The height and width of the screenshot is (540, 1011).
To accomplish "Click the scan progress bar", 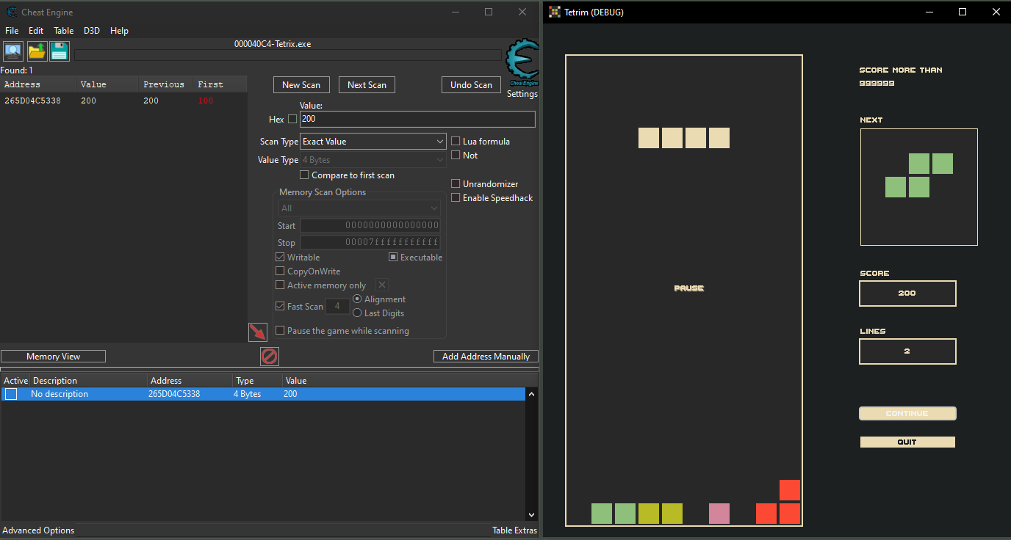I will pos(288,55).
